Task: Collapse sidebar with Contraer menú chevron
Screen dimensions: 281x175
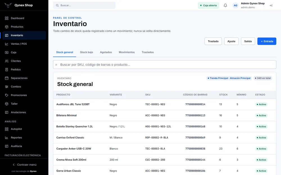Action: point(13,165)
